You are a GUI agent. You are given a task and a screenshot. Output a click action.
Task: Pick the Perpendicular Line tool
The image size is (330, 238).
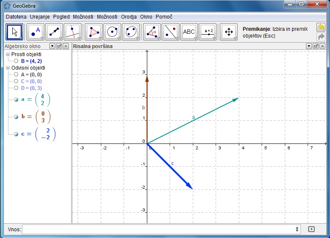[73, 32]
